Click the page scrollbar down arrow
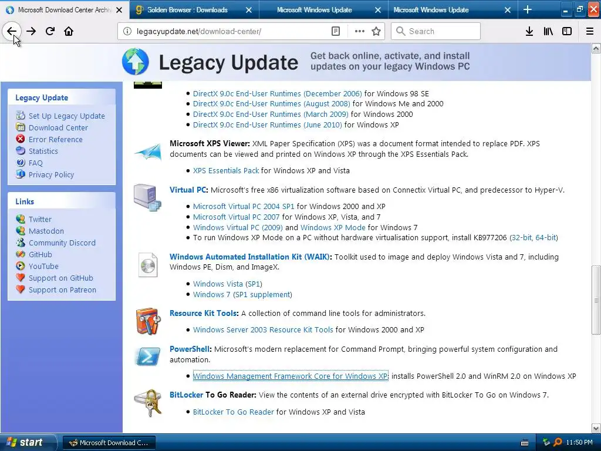Screen dimensions: 601x451 pos(596,428)
